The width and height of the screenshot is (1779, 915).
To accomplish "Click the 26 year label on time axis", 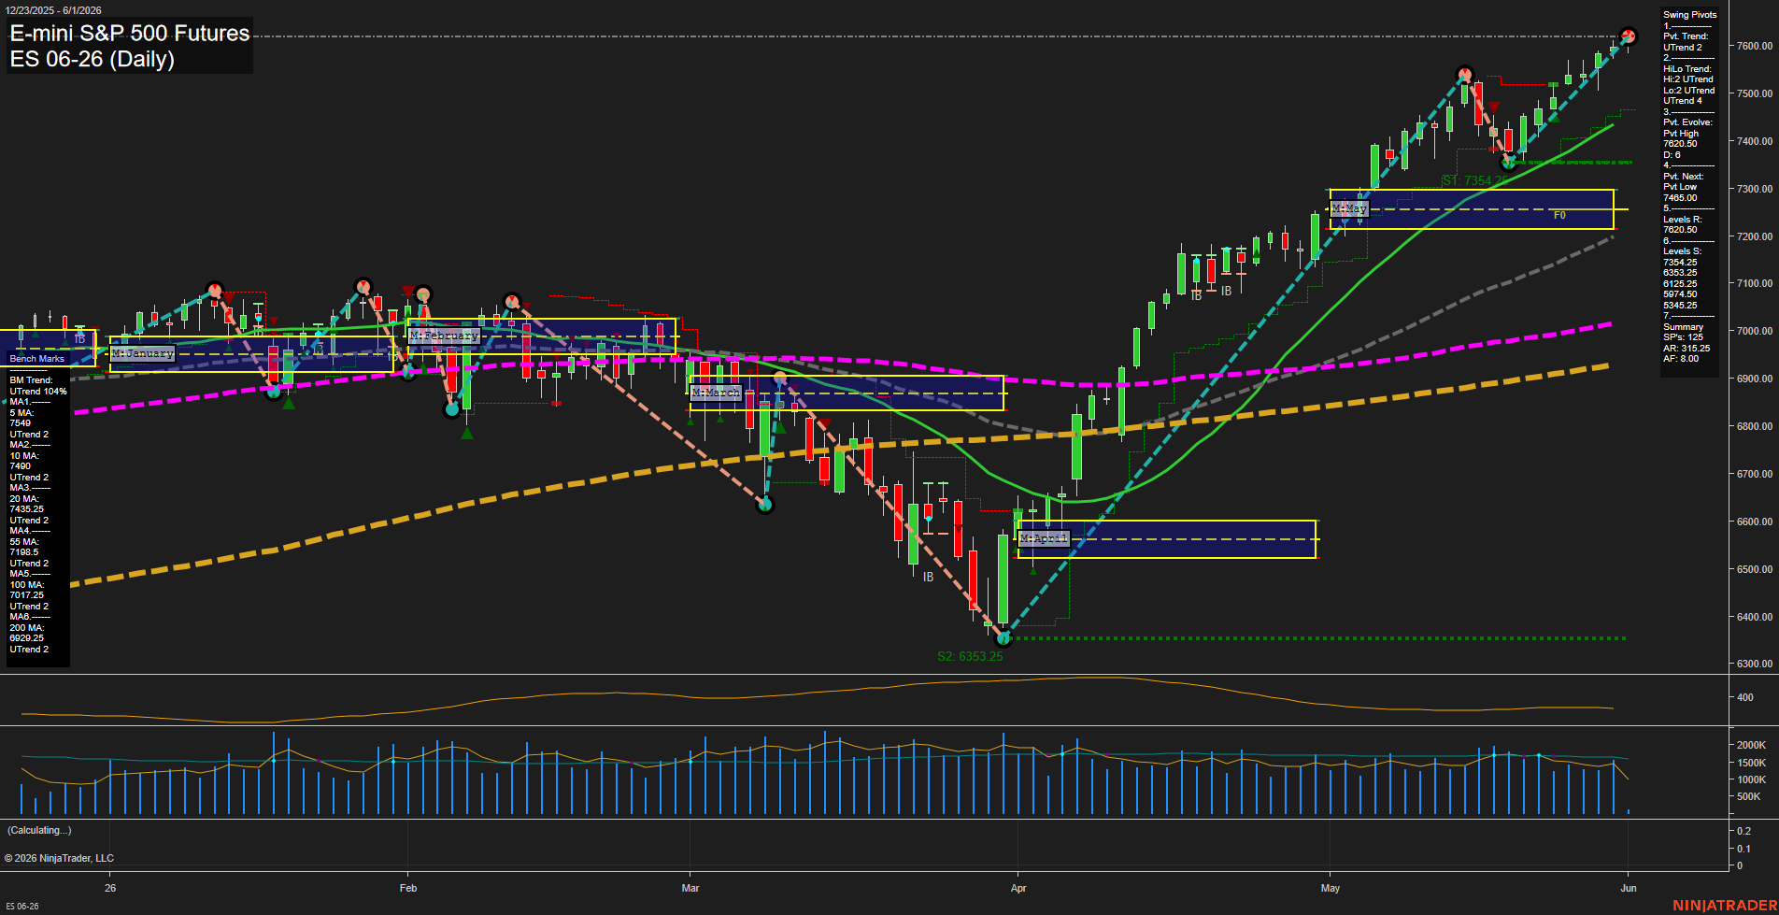I will click(110, 888).
